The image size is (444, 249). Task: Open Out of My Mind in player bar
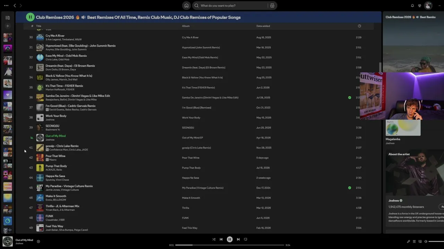pyautogui.click(x=24, y=240)
